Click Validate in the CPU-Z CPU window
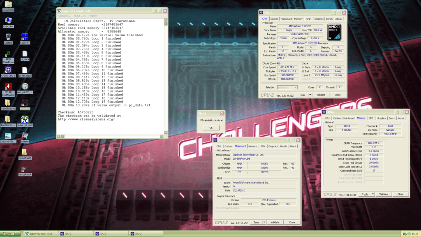The width and height of the screenshot is (421, 237). pyautogui.click(x=321, y=95)
